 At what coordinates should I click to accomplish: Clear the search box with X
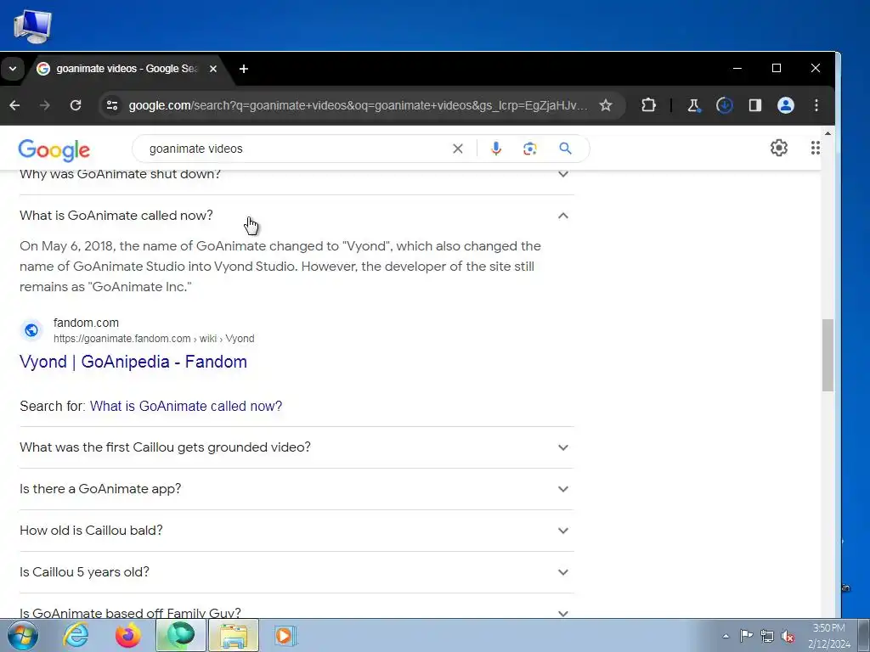(x=458, y=149)
